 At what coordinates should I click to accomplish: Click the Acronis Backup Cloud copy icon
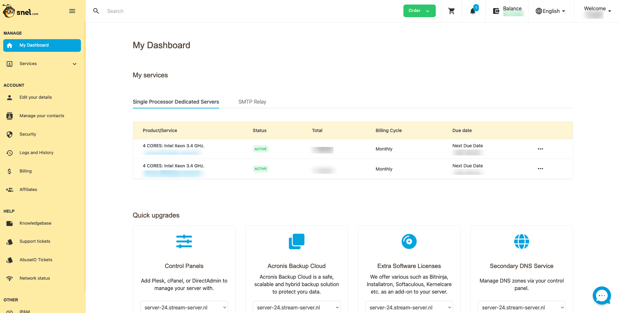point(297,241)
